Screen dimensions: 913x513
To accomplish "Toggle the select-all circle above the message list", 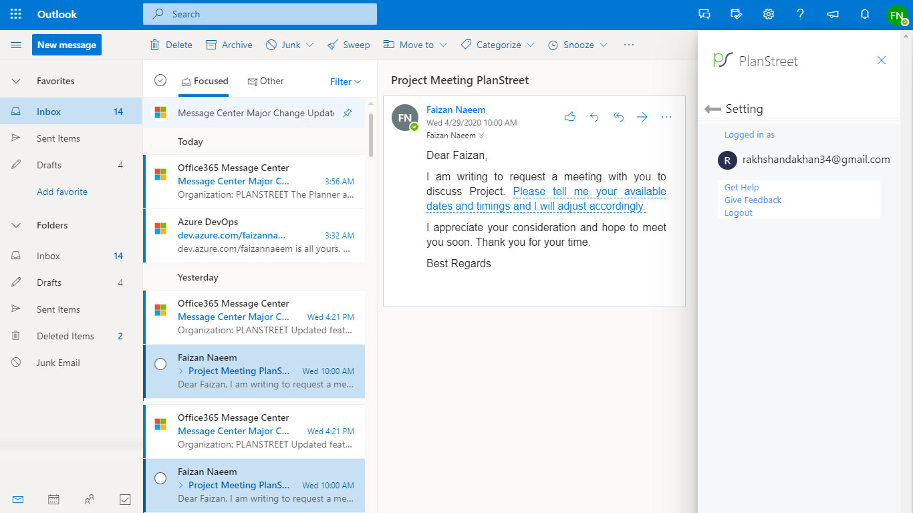I will 160,80.
